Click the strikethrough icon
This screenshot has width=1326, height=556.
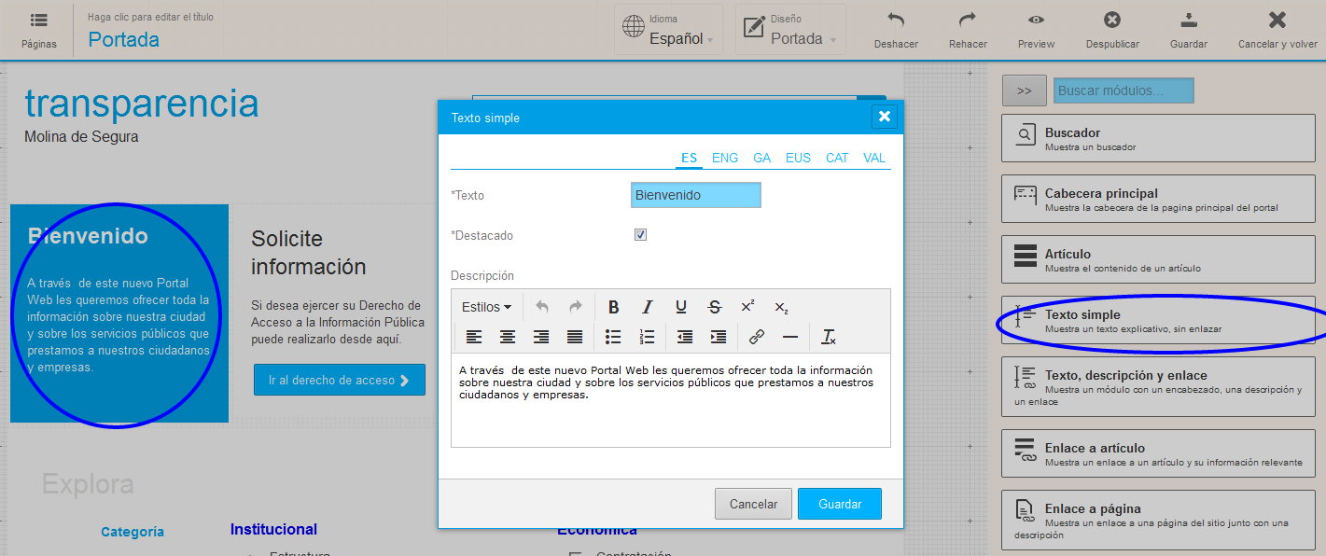(715, 307)
